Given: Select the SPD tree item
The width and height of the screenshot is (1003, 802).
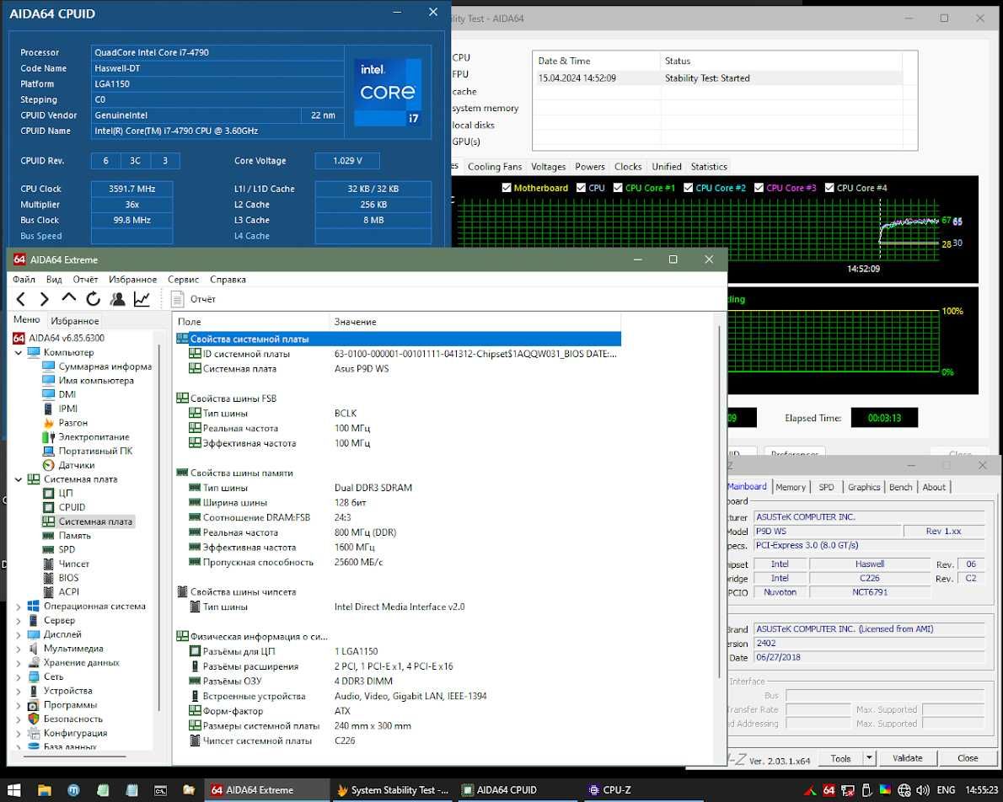Looking at the screenshot, I should click(67, 549).
